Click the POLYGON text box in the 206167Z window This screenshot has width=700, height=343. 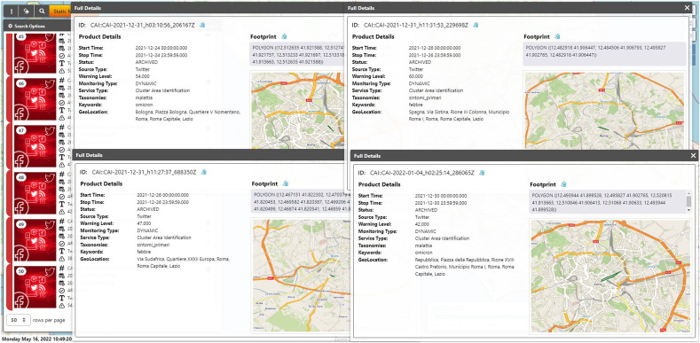click(297, 54)
